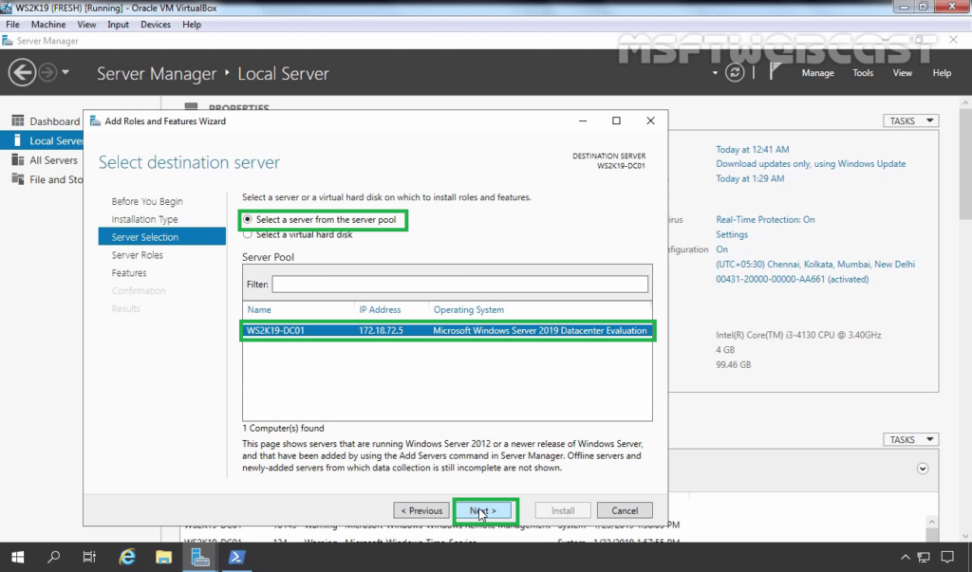Click the Refresh icon in Server Manager header

pyautogui.click(x=735, y=72)
